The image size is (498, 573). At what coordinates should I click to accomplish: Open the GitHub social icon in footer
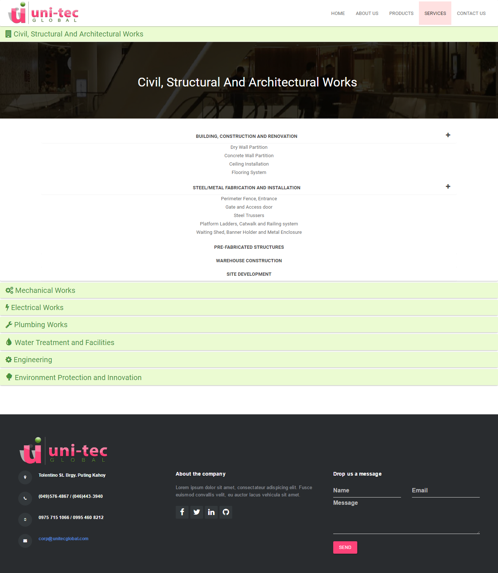226,512
